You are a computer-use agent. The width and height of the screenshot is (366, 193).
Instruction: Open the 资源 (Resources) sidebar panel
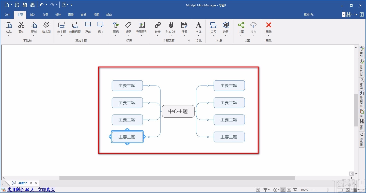coord(361,84)
